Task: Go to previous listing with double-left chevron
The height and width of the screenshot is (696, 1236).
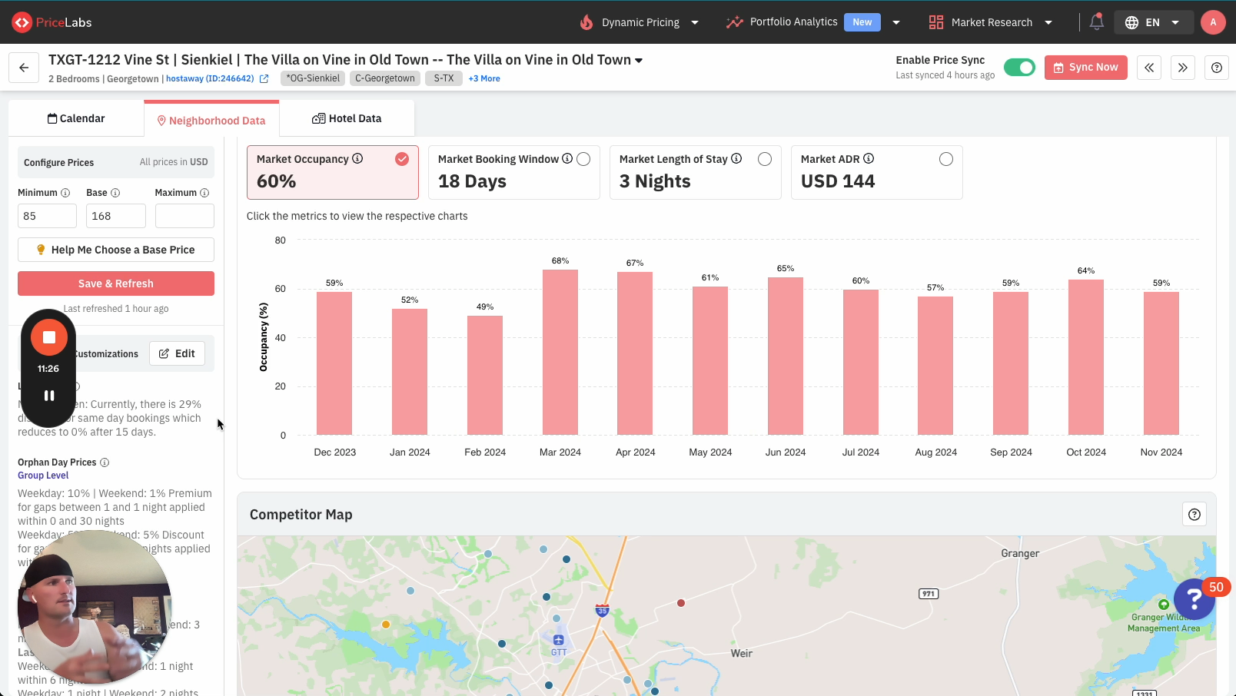Action: [x=1149, y=68]
